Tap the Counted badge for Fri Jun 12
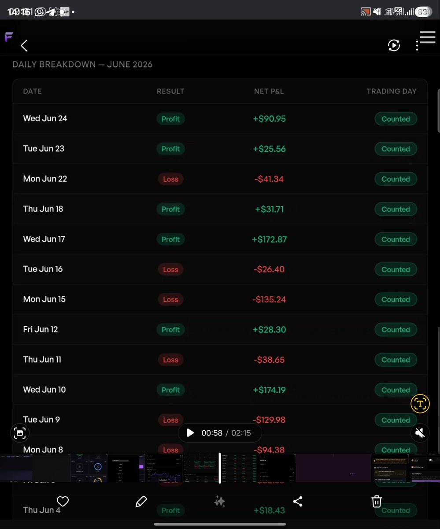440x529 pixels. tap(396, 330)
